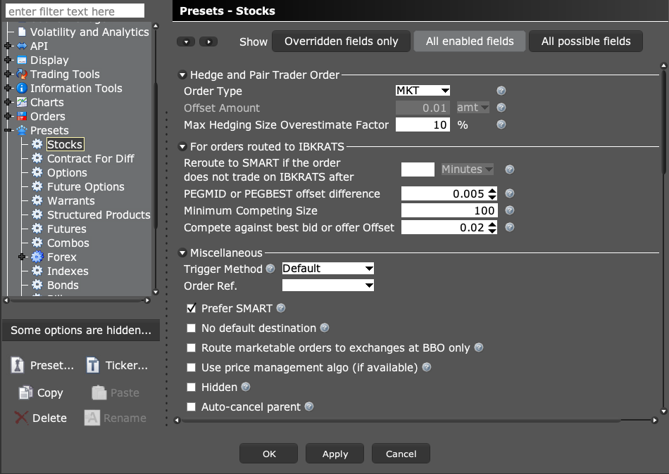Click the Preset... button
Screen dimensions: 669x474
coord(42,365)
